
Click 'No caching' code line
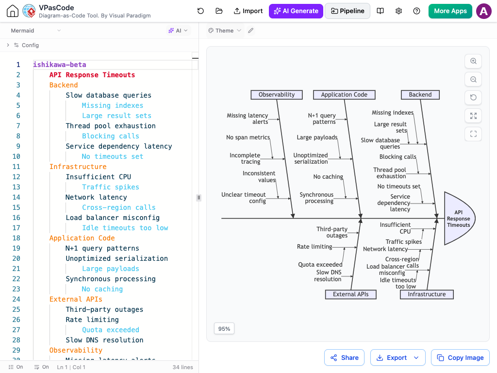tap(102, 289)
